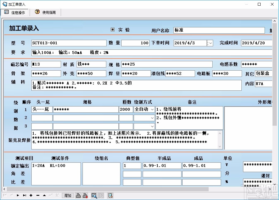Open the 下单时间 date dropdown
Screen dimensions: 279x200
tap(210, 43)
